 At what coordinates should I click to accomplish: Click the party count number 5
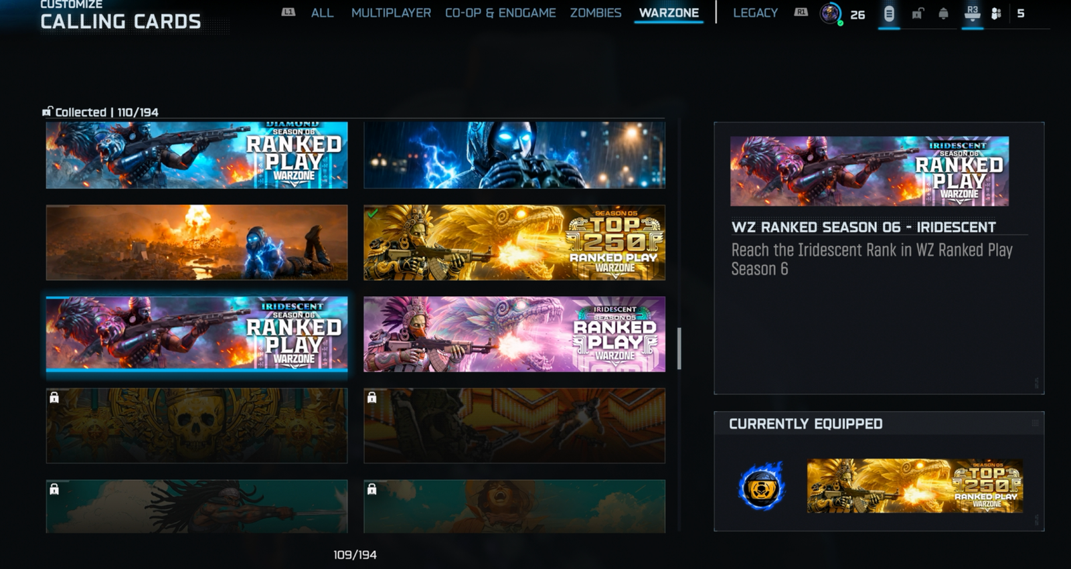[x=1021, y=13]
